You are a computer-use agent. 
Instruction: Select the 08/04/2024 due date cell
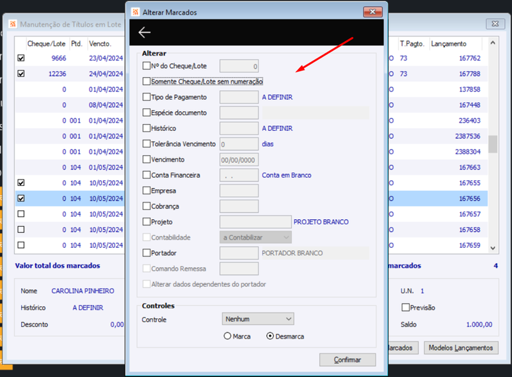pyautogui.click(x=106, y=105)
